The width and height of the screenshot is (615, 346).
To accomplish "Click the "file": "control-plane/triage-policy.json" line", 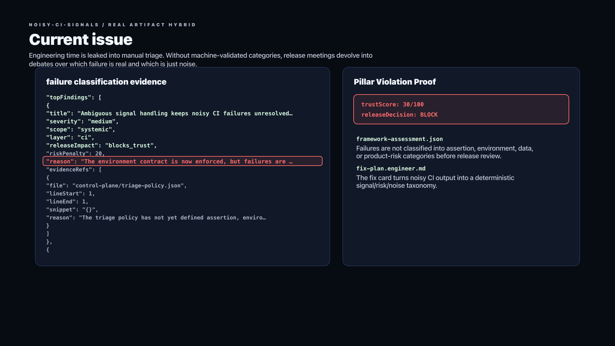I will [x=117, y=185].
